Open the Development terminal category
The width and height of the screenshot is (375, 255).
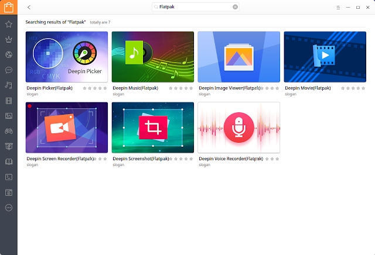click(x=9, y=177)
